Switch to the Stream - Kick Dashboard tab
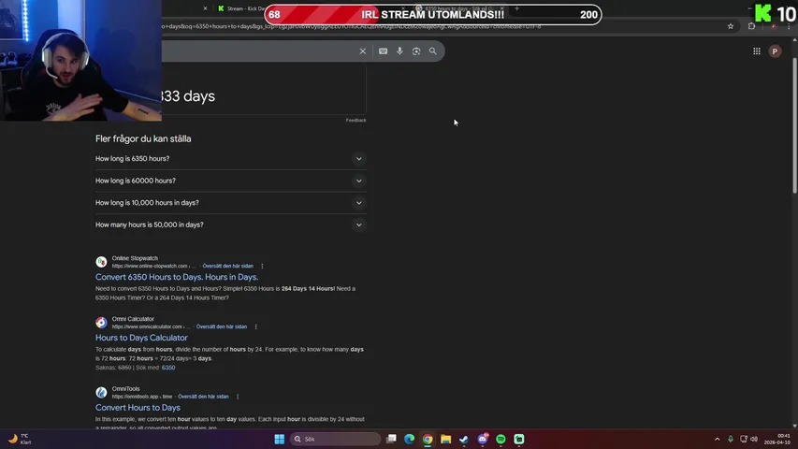The width and height of the screenshot is (798, 449). point(241,8)
